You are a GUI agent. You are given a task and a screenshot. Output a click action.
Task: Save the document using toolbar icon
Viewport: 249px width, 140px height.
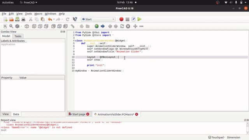[17, 19]
